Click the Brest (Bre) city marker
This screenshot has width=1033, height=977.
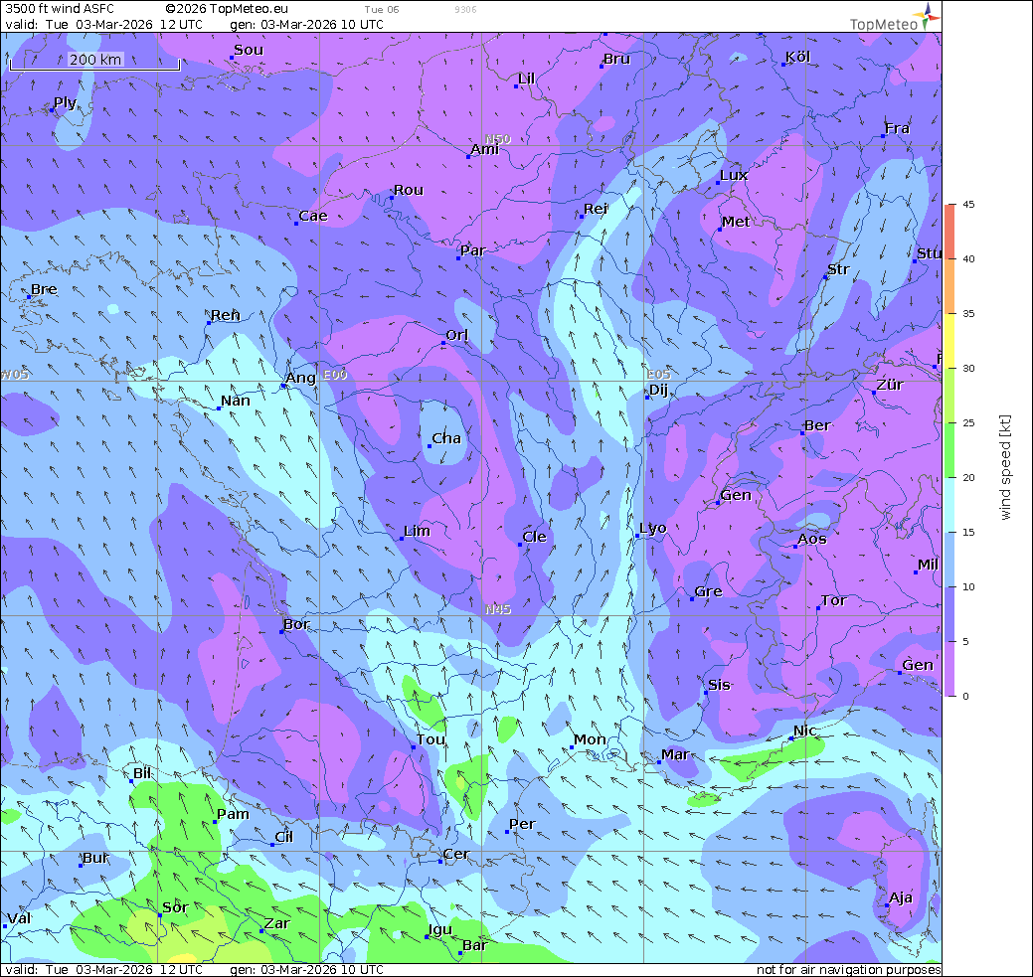29,296
